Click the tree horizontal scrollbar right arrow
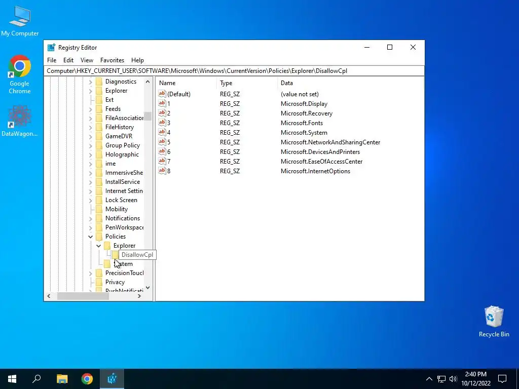This screenshot has height=389, width=519. [x=139, y=296]
